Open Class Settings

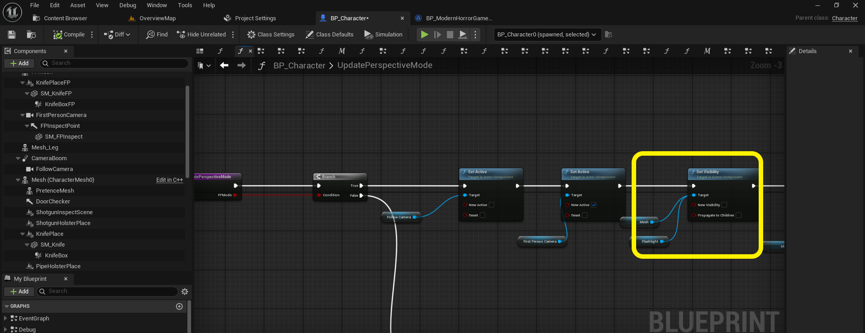(271, 35)
